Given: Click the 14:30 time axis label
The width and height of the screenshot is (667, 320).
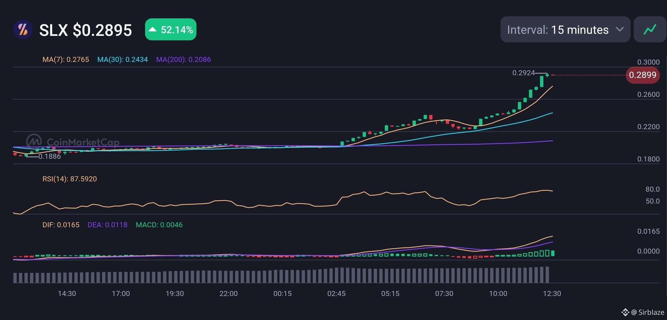Looking at the screenshot, I should click(67, 293).
